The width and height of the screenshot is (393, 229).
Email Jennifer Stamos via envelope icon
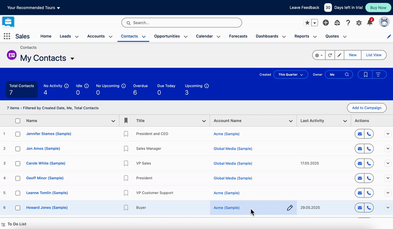(x=360, y=134)
